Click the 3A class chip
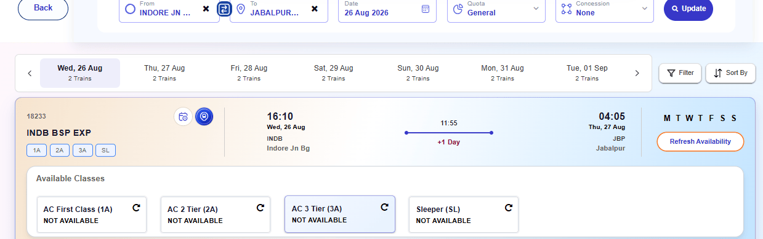 click(82, 150)
